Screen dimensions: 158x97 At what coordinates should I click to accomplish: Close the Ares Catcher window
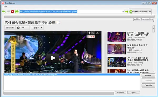pyautogui.click(x=154, y=3)
